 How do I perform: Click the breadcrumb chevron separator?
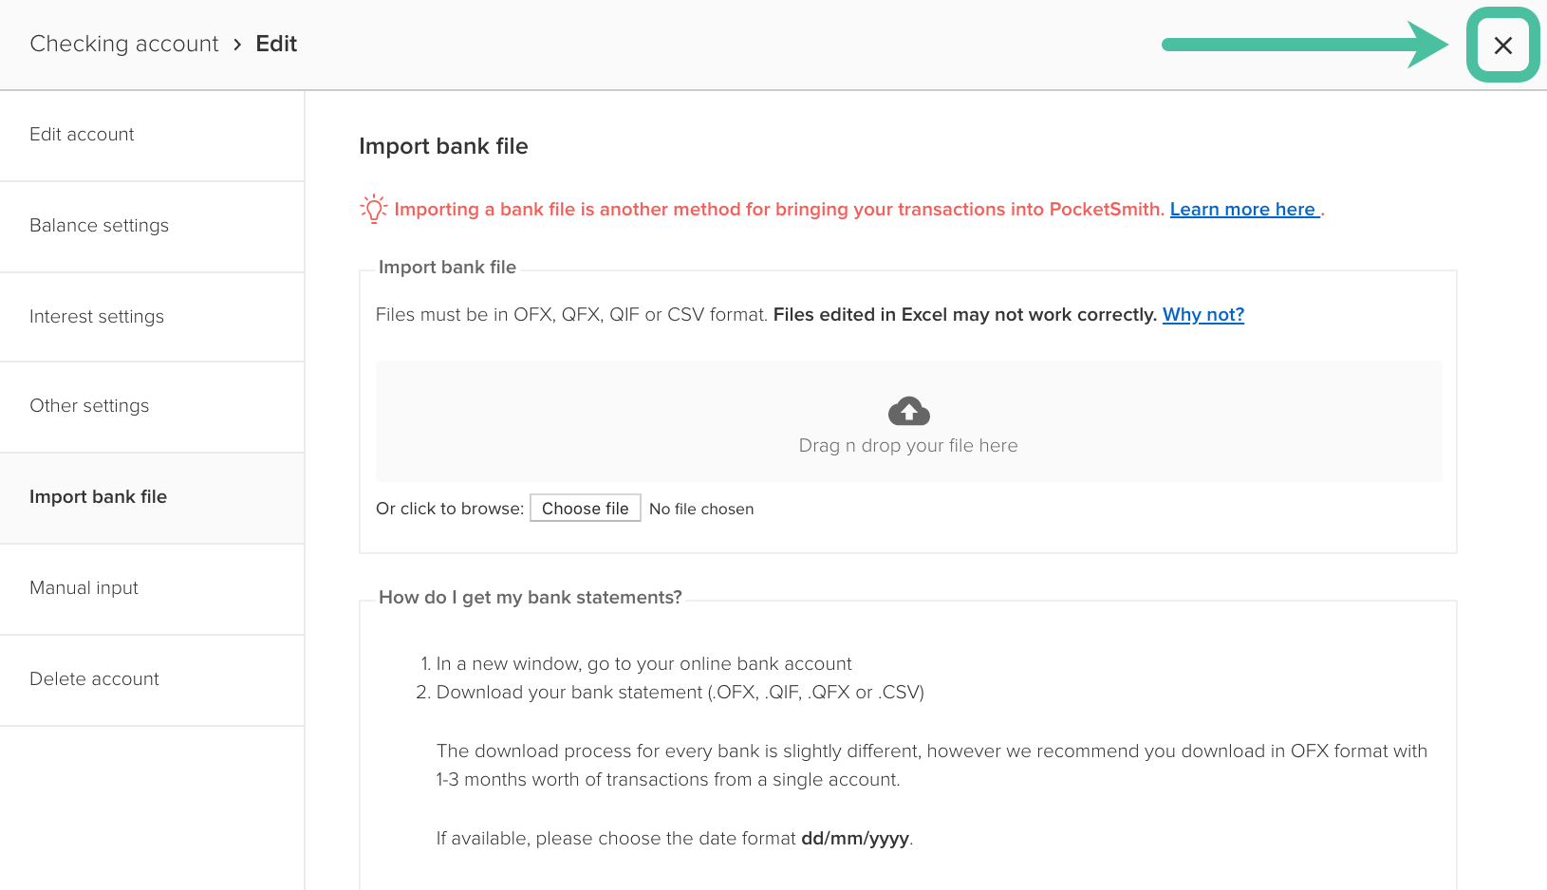[x=237, y=45]
